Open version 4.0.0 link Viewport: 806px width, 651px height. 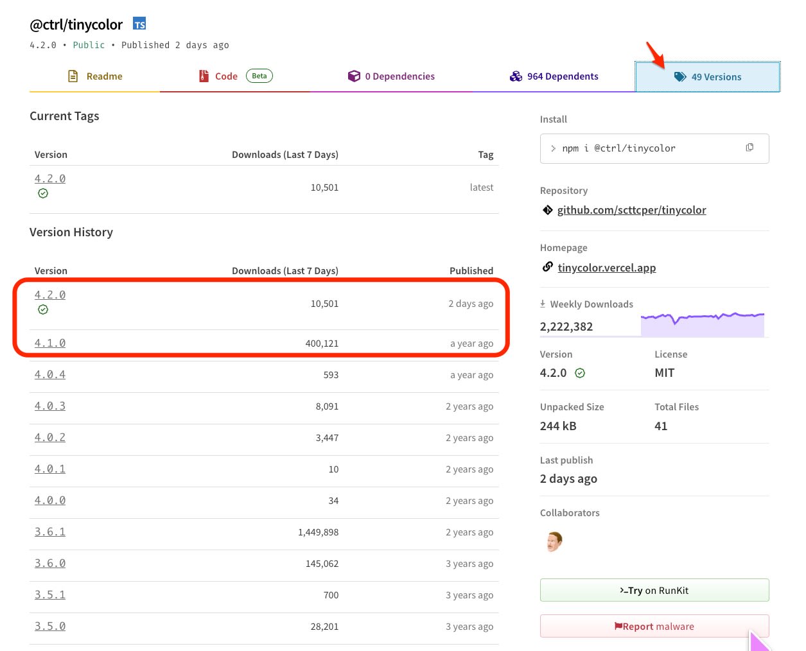point(50,500)
